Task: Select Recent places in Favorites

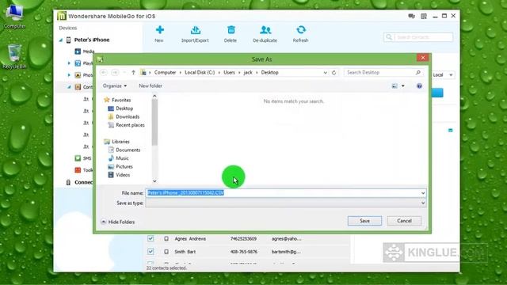Action: [x=127, y=125]
